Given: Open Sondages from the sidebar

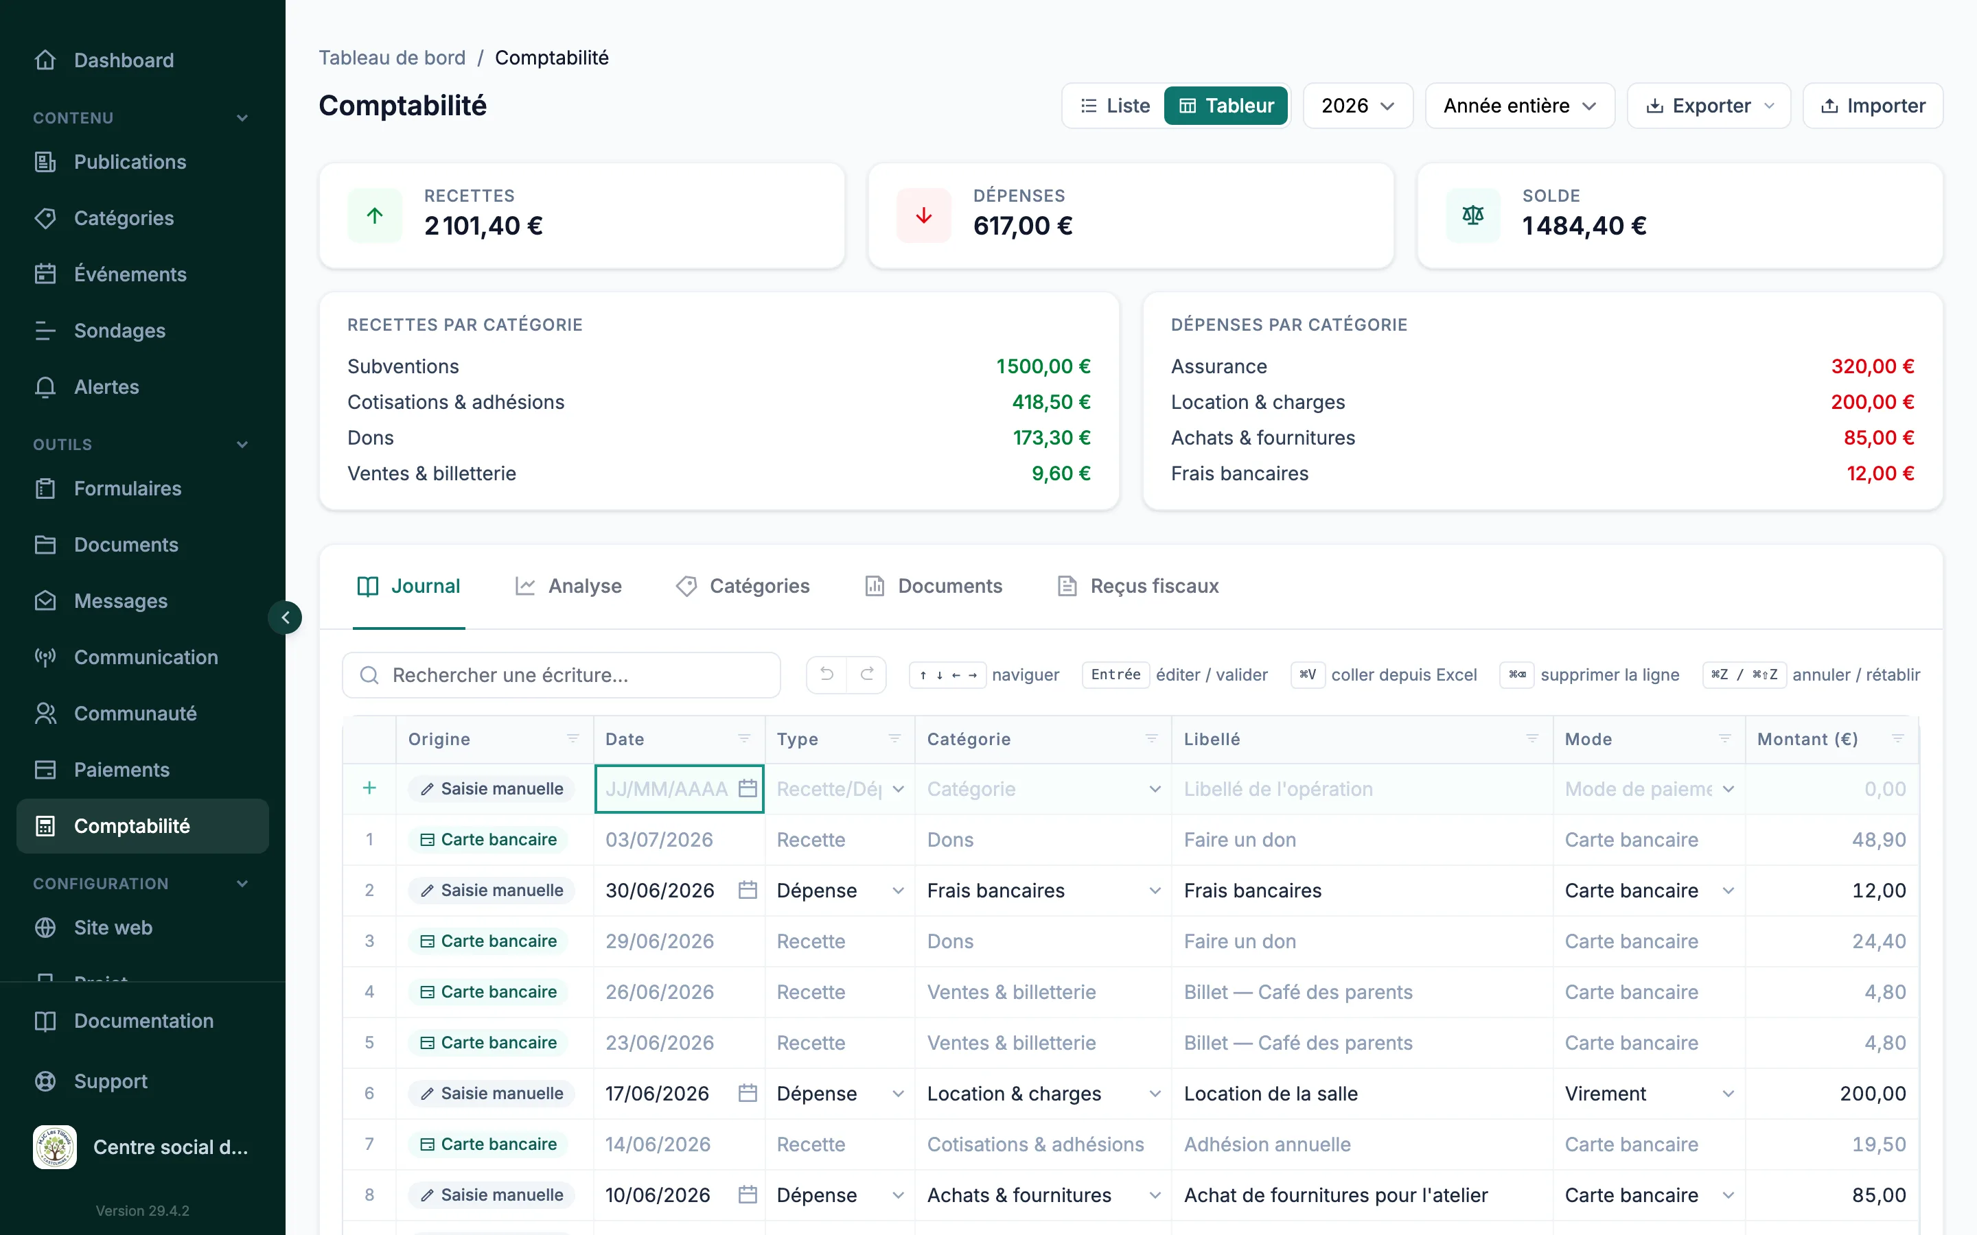Looking at the screenshot, I should point(142,331).
